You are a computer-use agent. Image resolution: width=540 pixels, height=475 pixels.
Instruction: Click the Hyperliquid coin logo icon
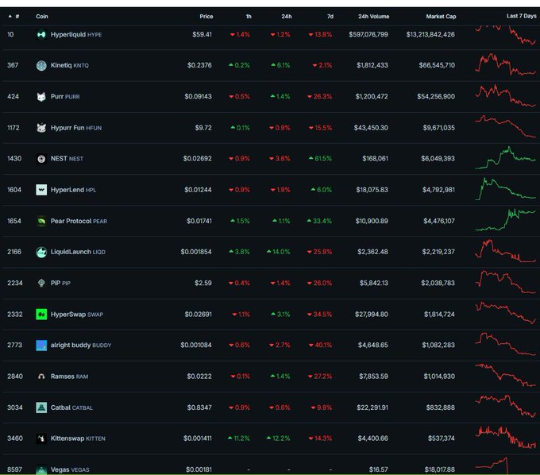pos(41,34)
